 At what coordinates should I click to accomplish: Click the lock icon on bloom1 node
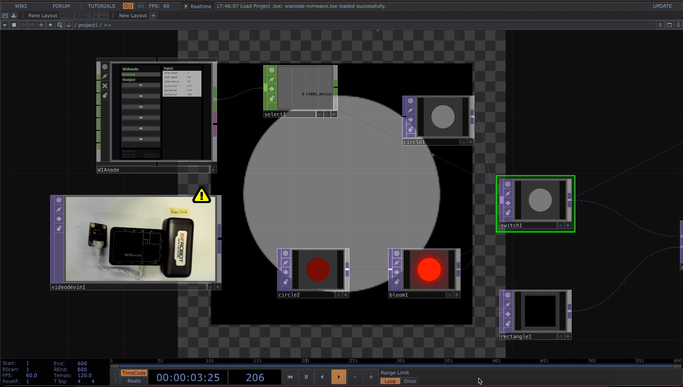397,282
